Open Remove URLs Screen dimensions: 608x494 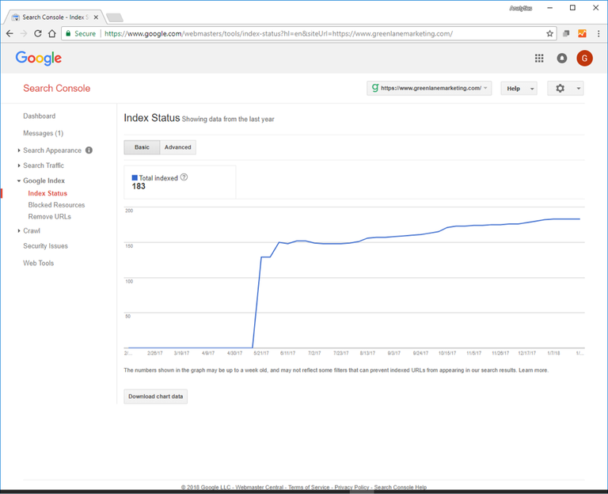49,216
